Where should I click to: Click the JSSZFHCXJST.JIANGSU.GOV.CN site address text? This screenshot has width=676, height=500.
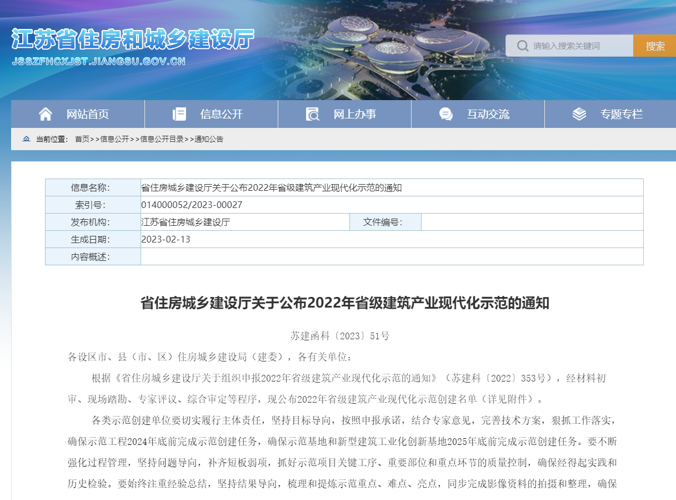(99, 61)
